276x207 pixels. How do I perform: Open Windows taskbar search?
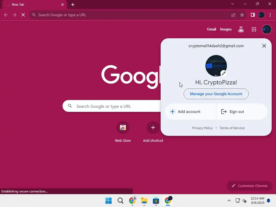[x=120, y=201]
